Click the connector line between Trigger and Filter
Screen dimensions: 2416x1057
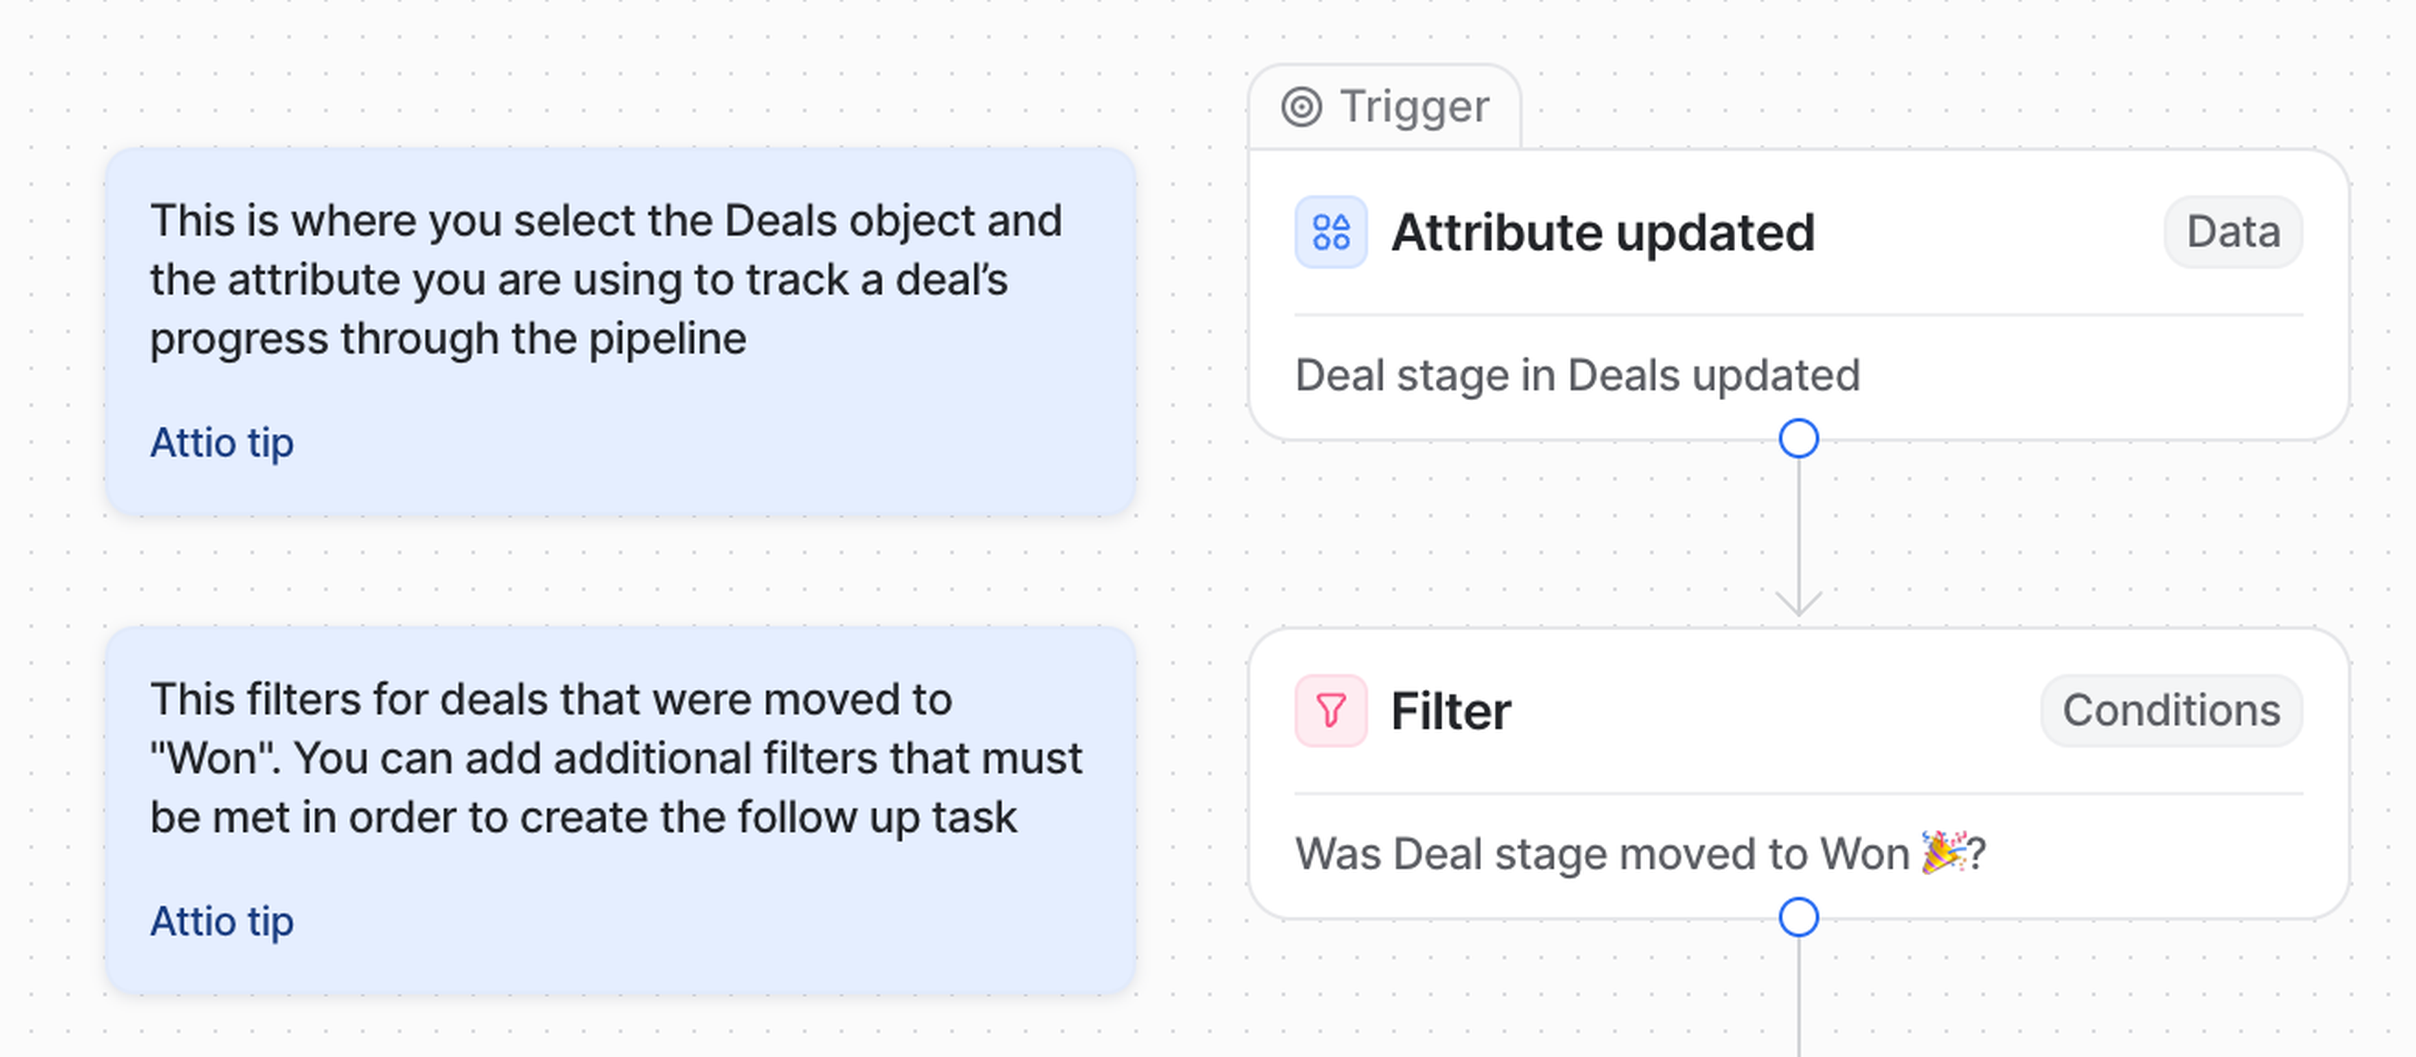(x=1798, y=525)
